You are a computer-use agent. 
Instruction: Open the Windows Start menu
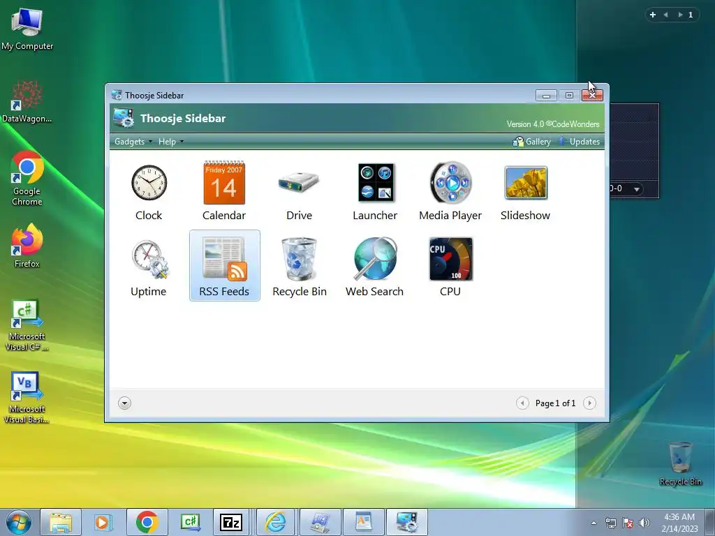point(19,522)
